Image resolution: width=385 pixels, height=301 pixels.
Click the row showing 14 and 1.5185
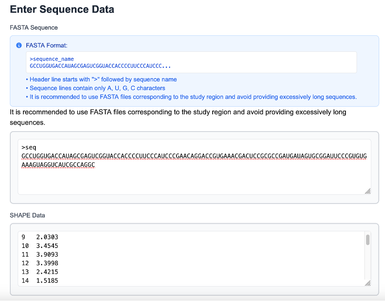(x=39, y=280)
